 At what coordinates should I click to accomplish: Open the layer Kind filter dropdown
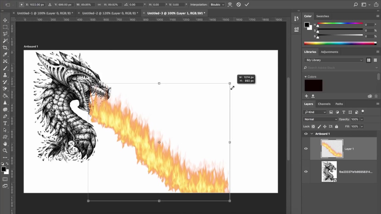[x=315, y=112]
